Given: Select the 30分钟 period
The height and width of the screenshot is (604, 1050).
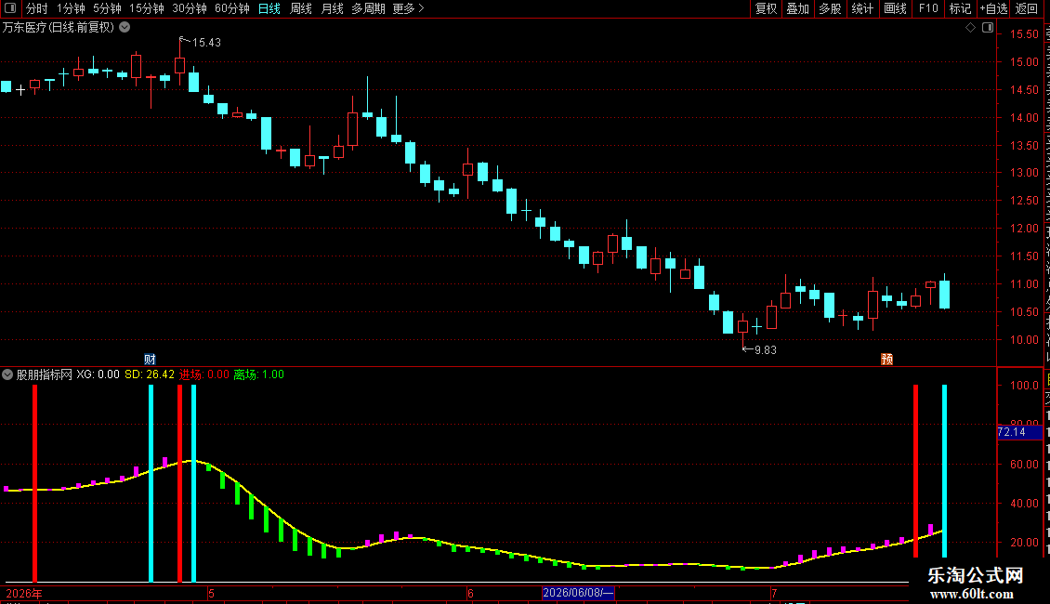Looking at the screenshot, I should [189, 8].
